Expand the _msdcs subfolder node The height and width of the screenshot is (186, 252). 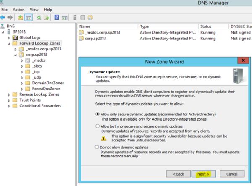point(22,61)
